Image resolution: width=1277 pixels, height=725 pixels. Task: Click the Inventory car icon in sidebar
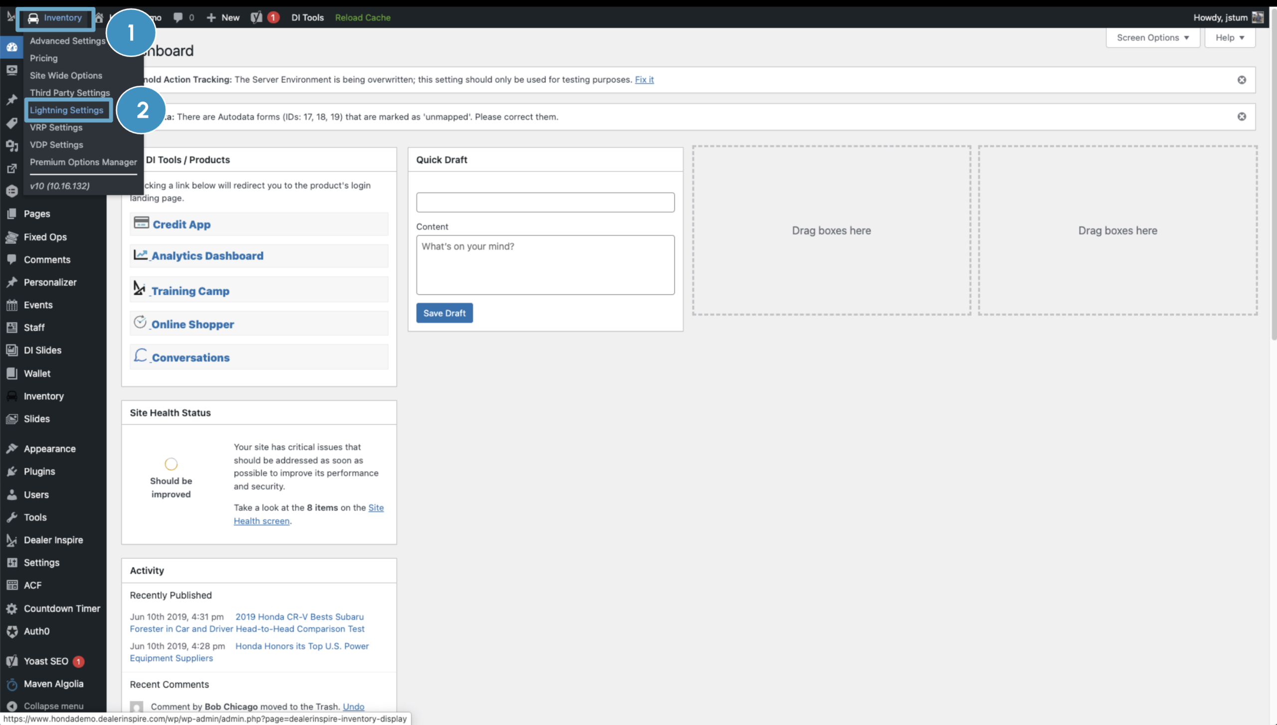(x=12, y=396)
